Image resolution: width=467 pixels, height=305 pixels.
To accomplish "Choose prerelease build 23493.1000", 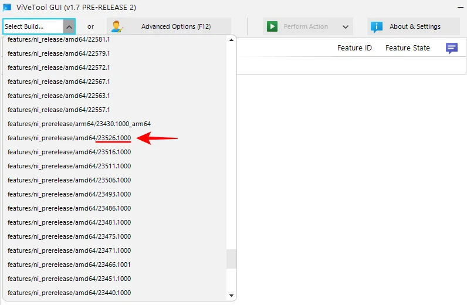I will coord(114,194).
